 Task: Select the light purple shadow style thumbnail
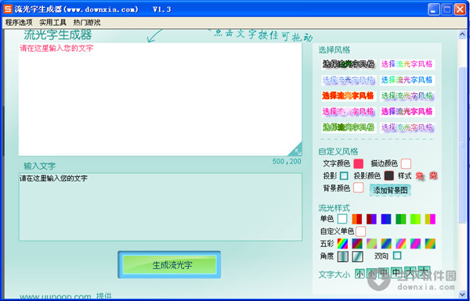(407, 127)
